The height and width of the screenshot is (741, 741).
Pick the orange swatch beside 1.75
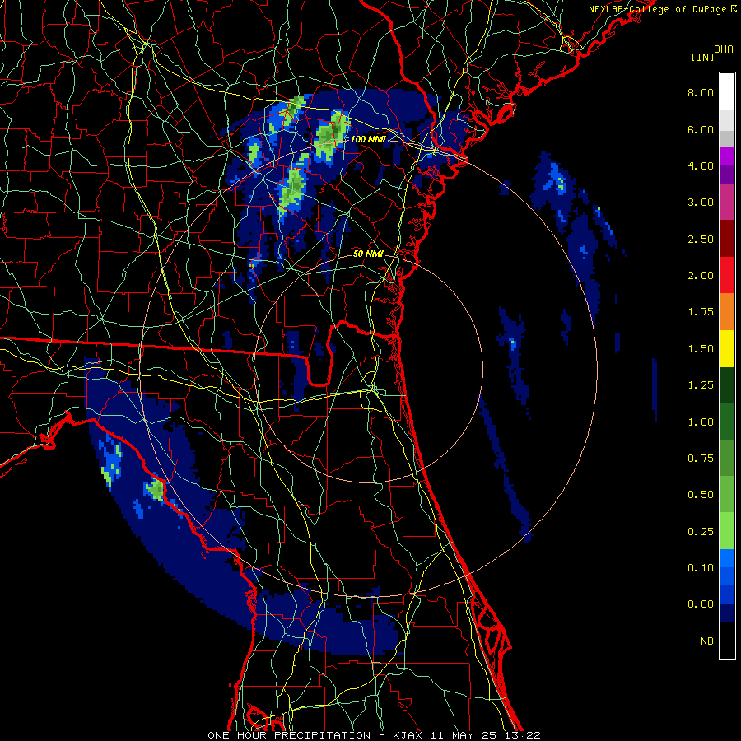coord(727,312)
